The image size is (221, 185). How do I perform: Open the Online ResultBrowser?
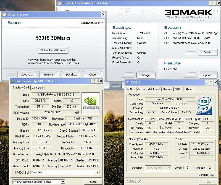tap(53, 50)
